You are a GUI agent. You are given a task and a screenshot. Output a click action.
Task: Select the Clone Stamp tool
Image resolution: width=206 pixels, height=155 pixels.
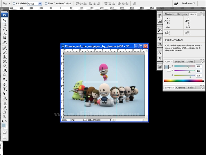click(x=5, y=57)
